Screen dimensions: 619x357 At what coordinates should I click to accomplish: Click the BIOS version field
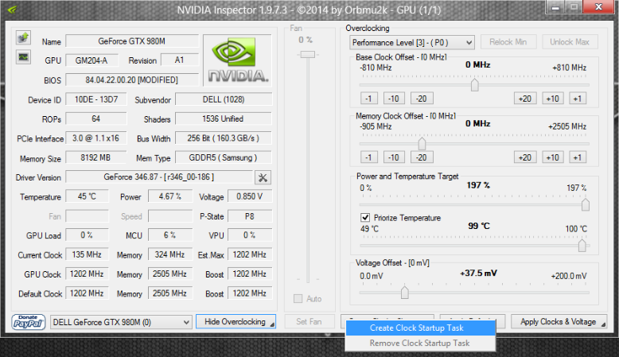click(x=132, y=80)
